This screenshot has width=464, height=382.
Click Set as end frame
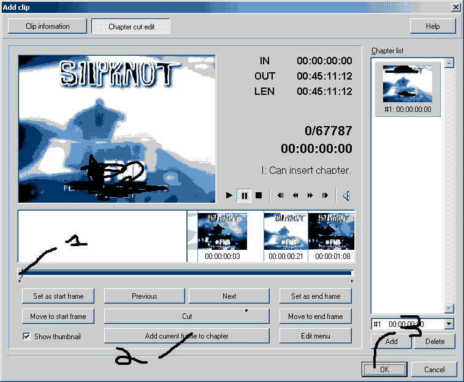coord(316,296)
